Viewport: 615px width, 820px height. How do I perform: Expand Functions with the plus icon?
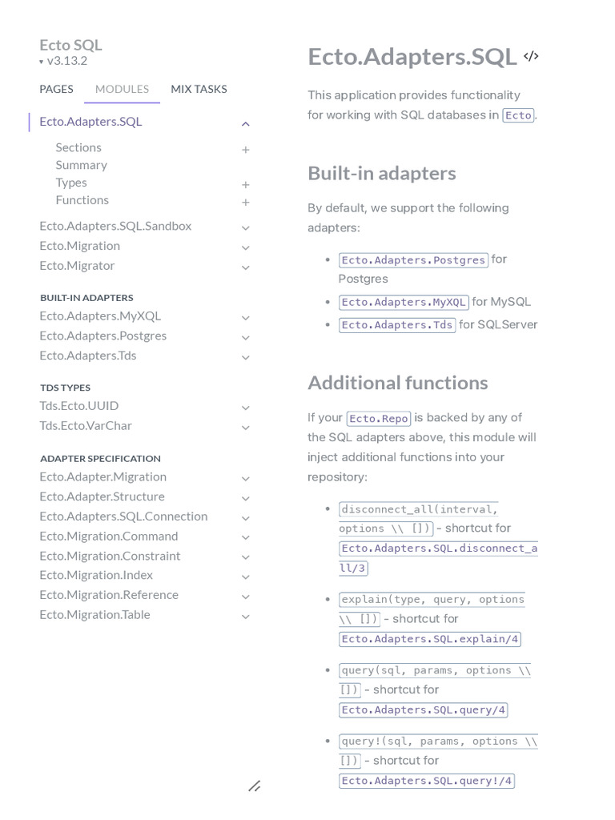point(246,203)
